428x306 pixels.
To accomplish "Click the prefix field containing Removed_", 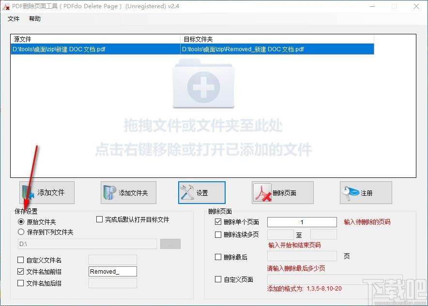I will (x=113, y=271).
